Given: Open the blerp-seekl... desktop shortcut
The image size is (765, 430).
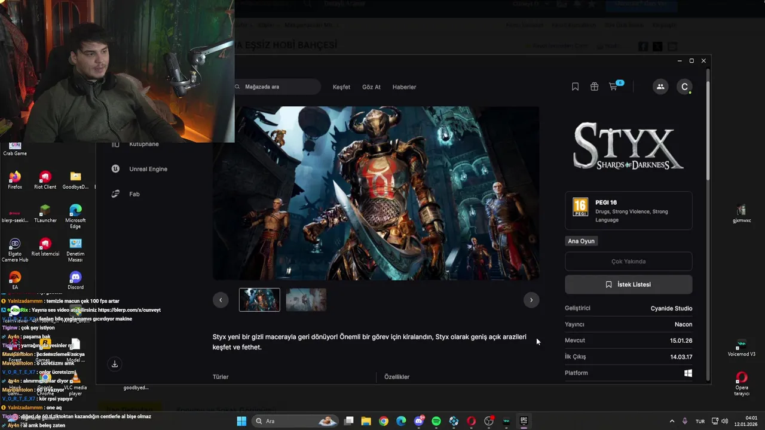Looking at the screenshot, I should 15,216.
